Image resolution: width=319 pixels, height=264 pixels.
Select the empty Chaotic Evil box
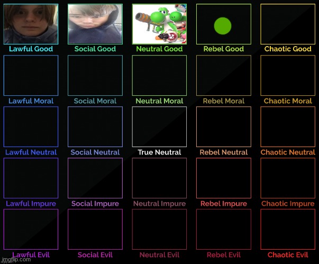pos(288,229)
